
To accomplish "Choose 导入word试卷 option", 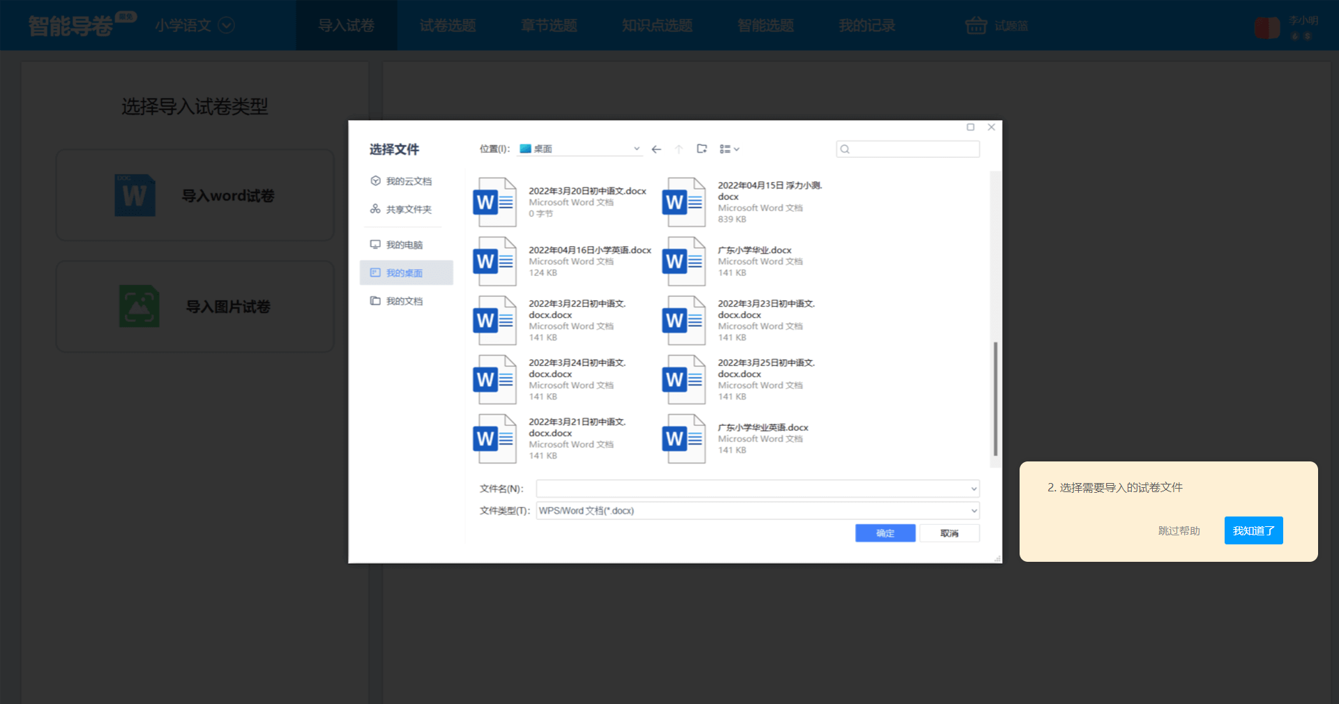I will [x=195, y=195].
